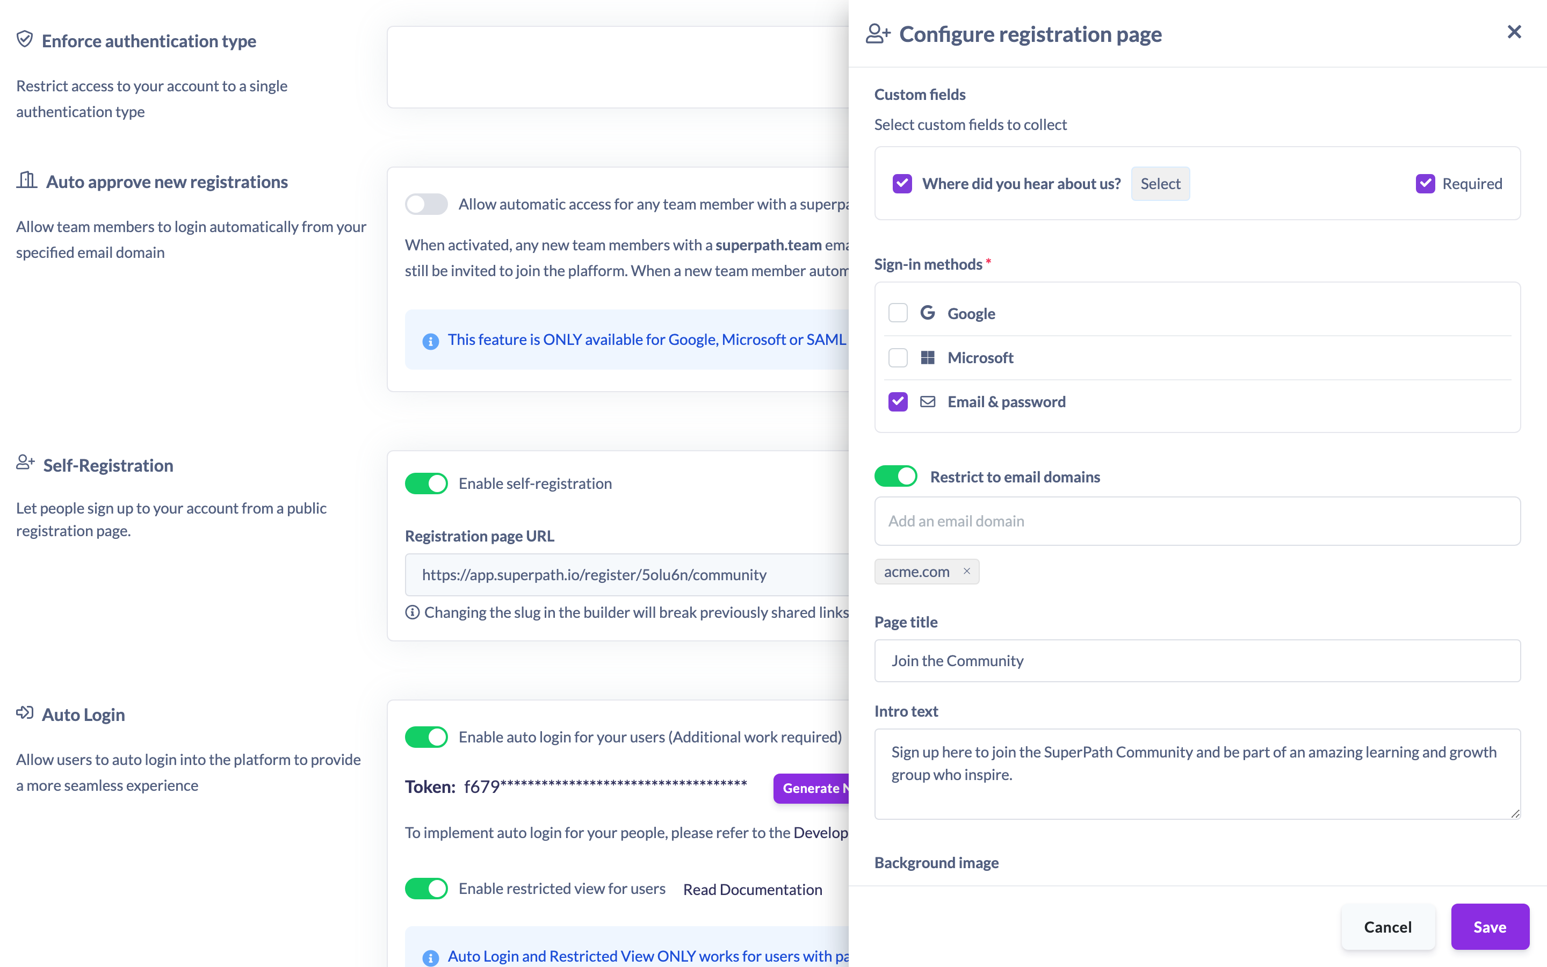This screenshot has height=967, width=1547.
Task: Check the Microsoft sign-in method
Action: pos(898,357)
